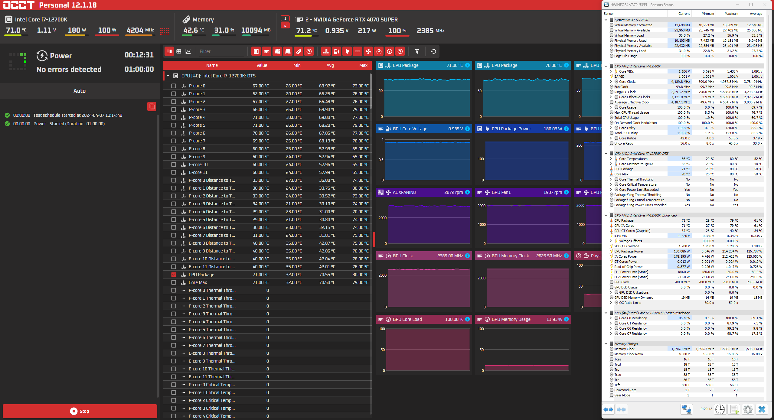Toggle the motherboard sensor filter icon
Image resolution: width=774 pixels, height=420 pixels.
coord(277,51)
